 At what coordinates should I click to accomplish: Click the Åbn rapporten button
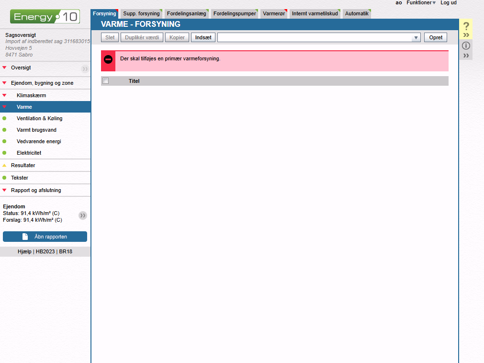pos(45,237)
